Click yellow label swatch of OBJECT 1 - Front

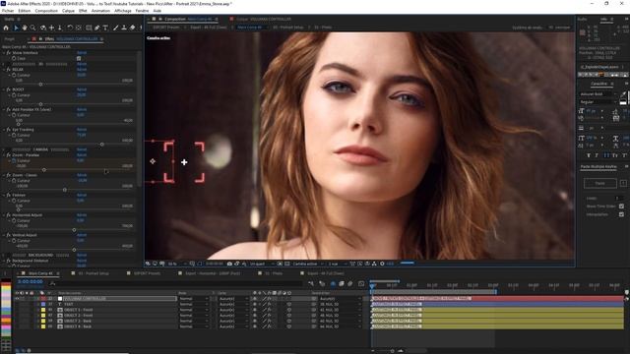[43, 310]
